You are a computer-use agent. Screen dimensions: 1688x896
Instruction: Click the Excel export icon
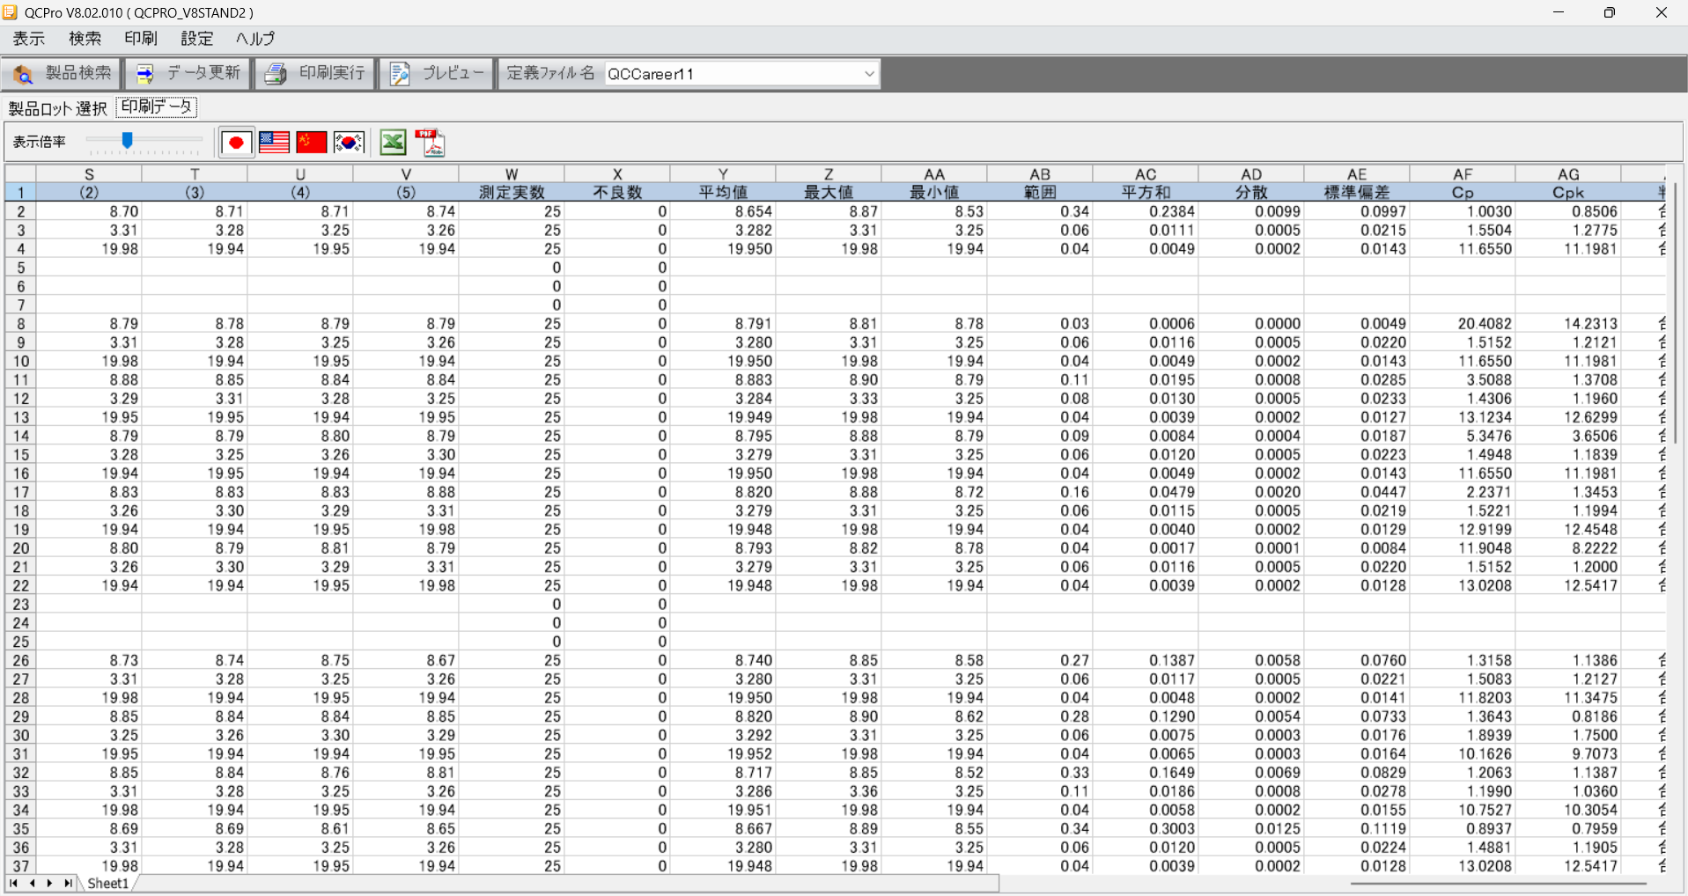pyautogui.click(x=393, y=143)
